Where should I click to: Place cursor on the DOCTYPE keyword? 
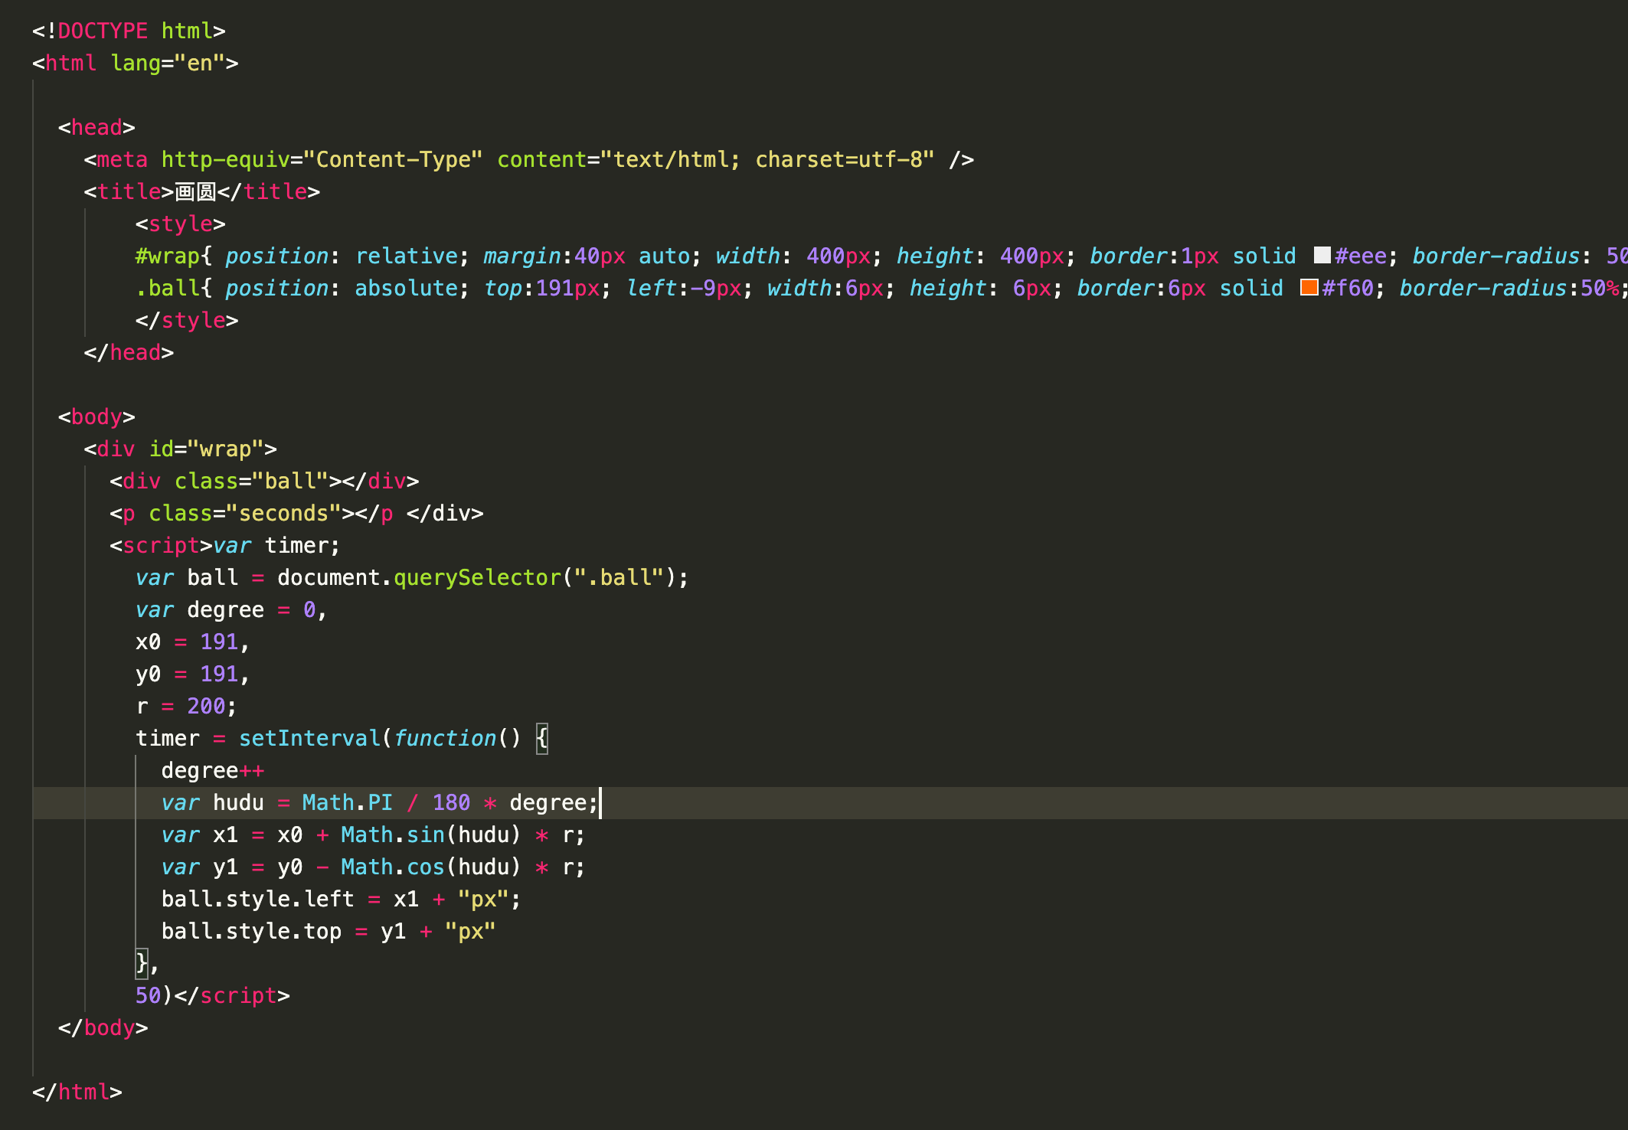pos(103,31)
